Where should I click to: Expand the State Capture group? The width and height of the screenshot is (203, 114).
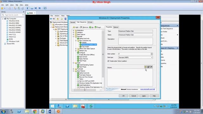[73, 35]
